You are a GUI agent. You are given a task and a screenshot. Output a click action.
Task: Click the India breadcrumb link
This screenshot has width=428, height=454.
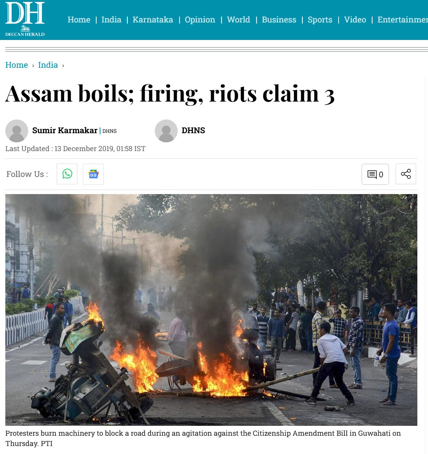[x=48, y=65]
